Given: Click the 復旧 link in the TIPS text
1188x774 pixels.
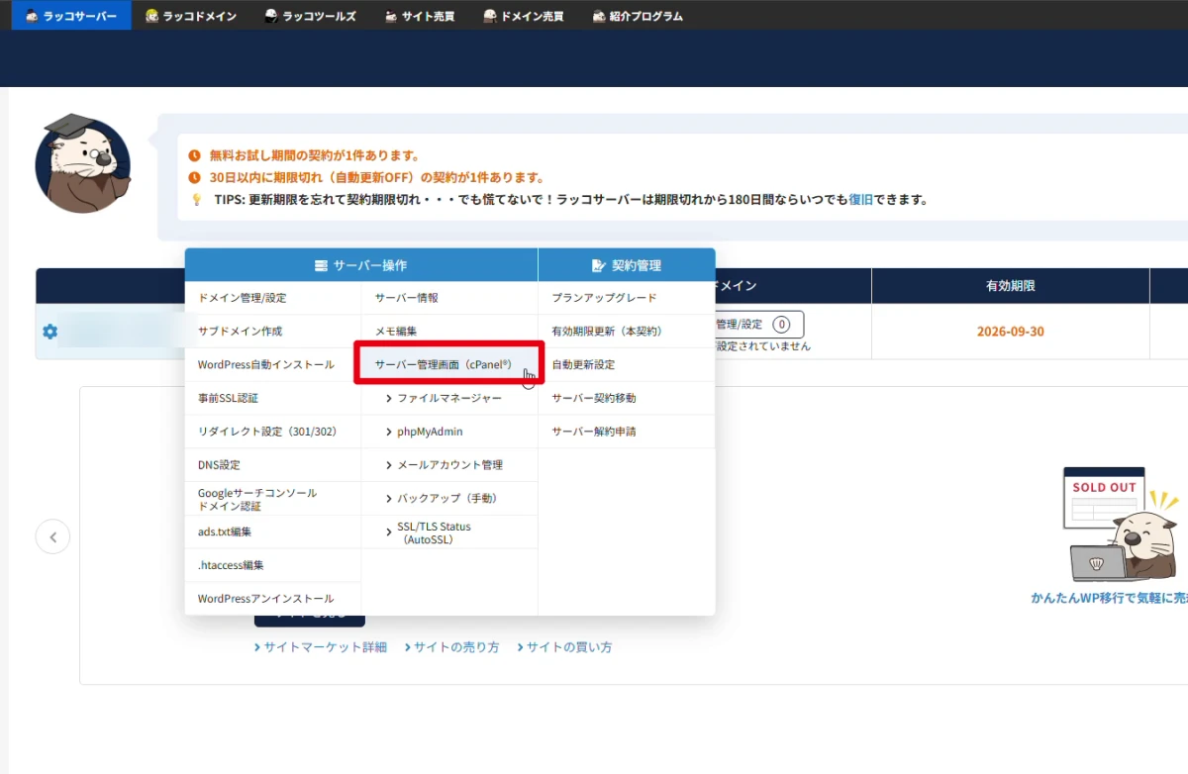Looking at the screenshot, I should (x=860, y=199).
